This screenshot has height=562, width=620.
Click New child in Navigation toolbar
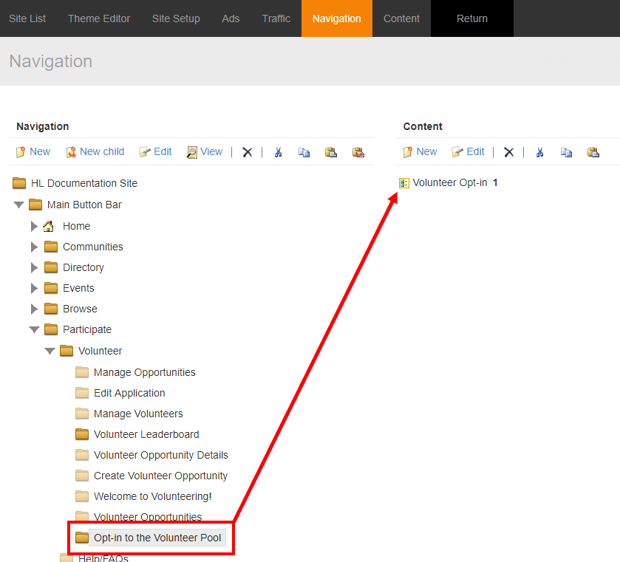point(95,152)
